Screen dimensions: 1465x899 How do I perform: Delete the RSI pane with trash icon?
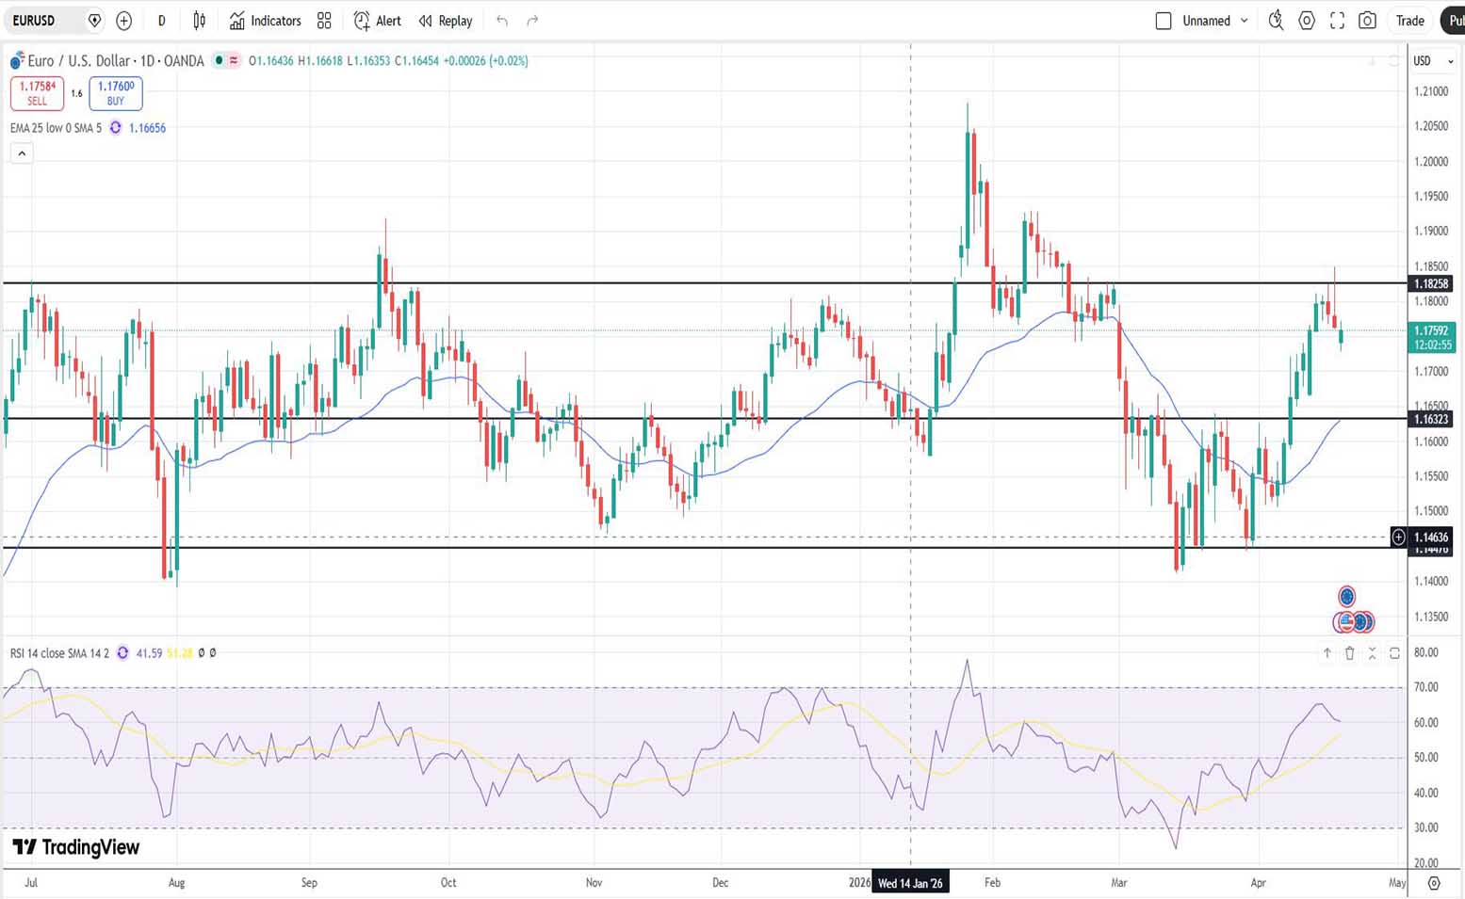click(1349, 653)
